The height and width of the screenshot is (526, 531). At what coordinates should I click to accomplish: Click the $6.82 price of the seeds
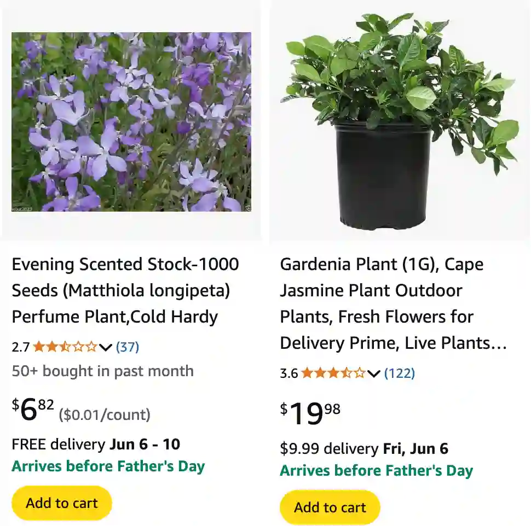coord(33,410)
